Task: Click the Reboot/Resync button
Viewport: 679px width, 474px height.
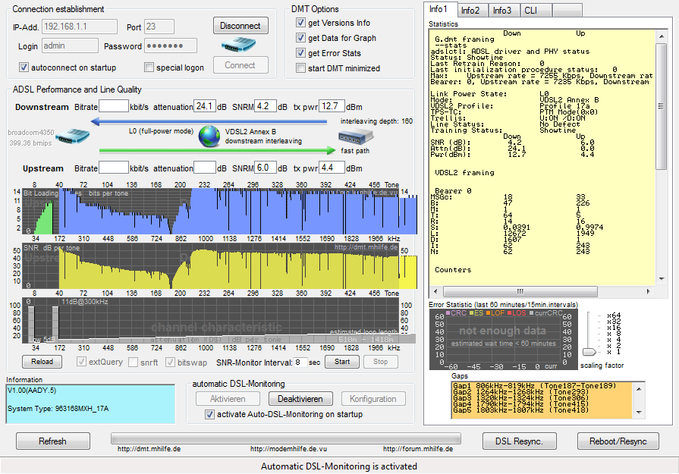Action: tap(618, 441)
